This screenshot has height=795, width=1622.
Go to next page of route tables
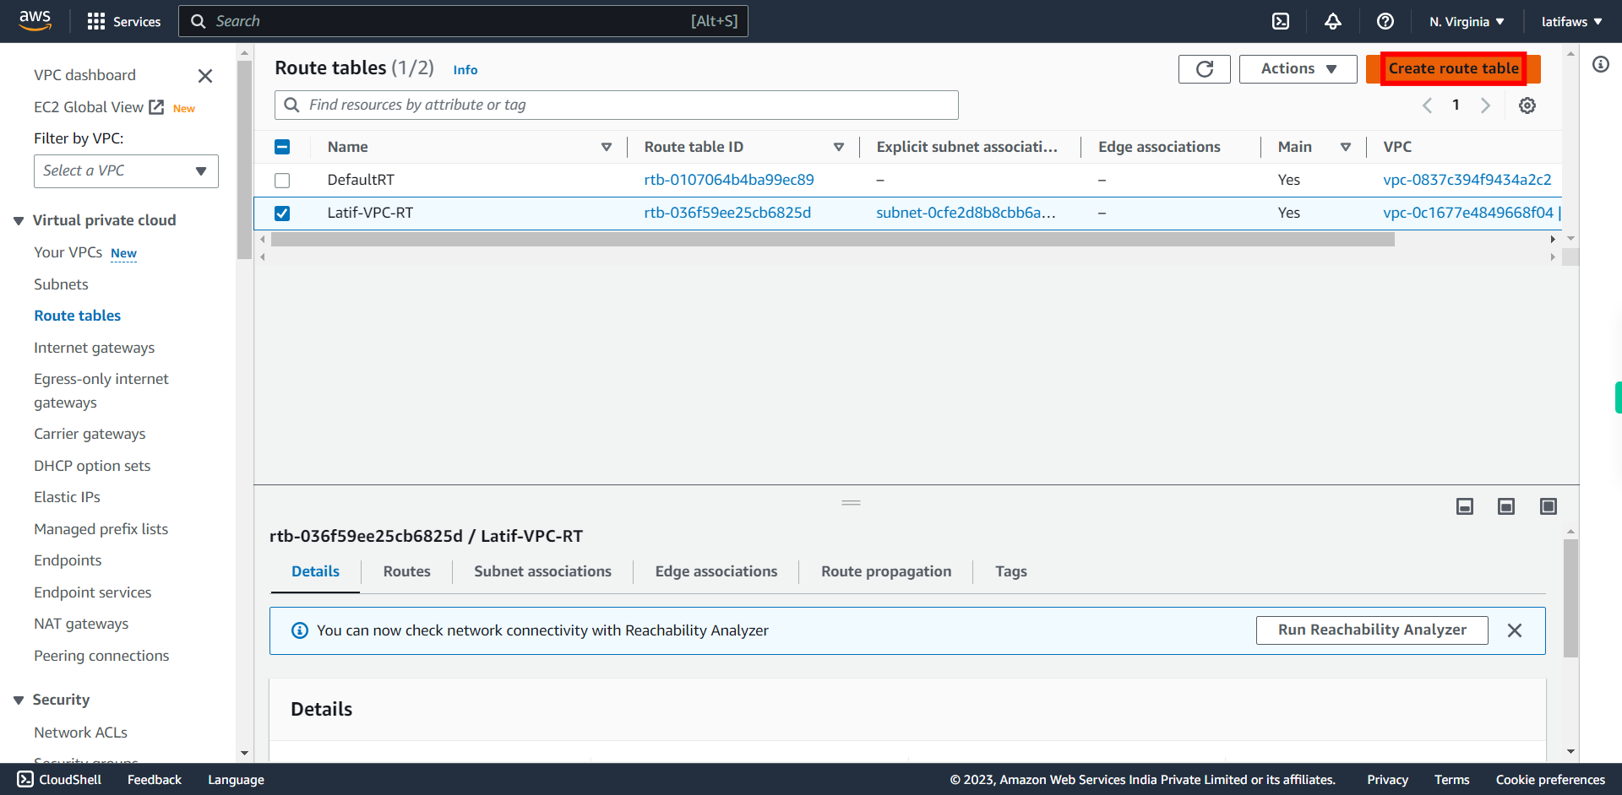(x=1485, y=105)
